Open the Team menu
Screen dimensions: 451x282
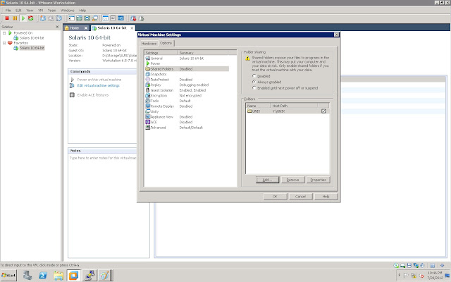pos(51,11)
